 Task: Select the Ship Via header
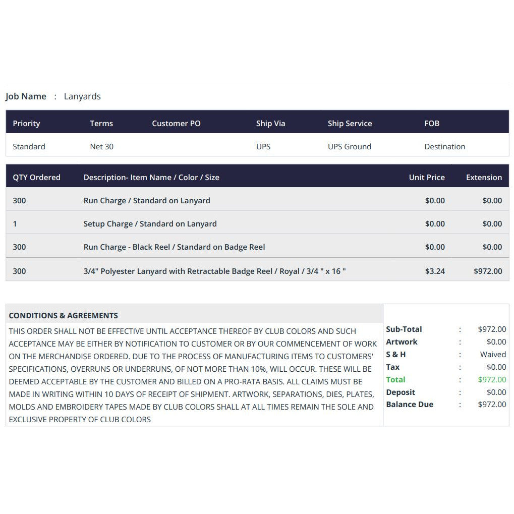(270, 123)
